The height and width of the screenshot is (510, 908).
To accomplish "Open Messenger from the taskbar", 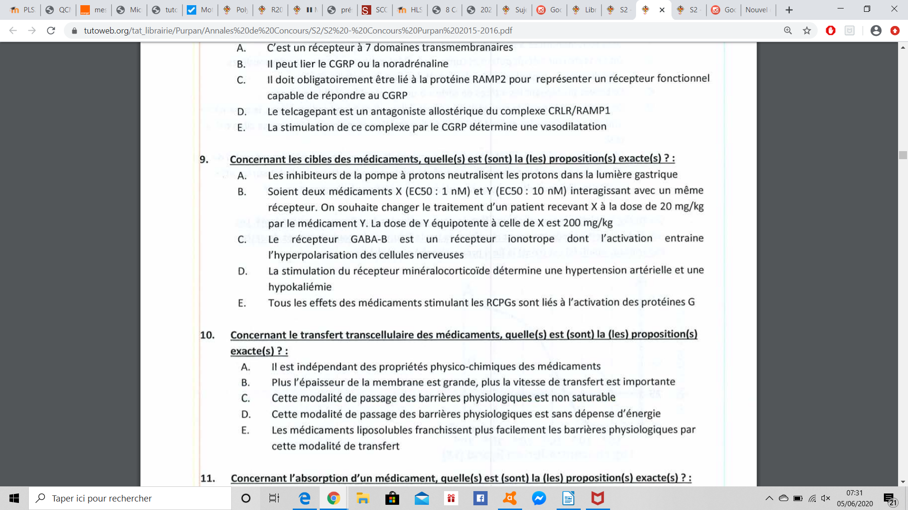I will [539, 498].
